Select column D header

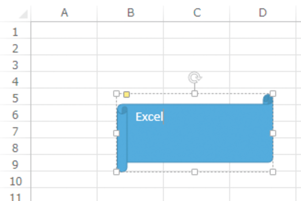(x=263, y=13)
